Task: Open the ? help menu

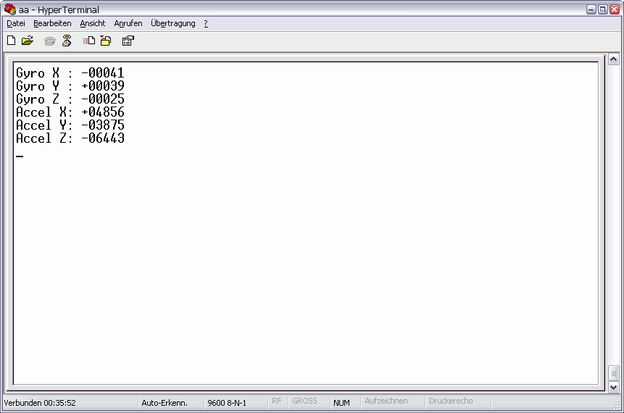Action: click(x=206, y=23)
